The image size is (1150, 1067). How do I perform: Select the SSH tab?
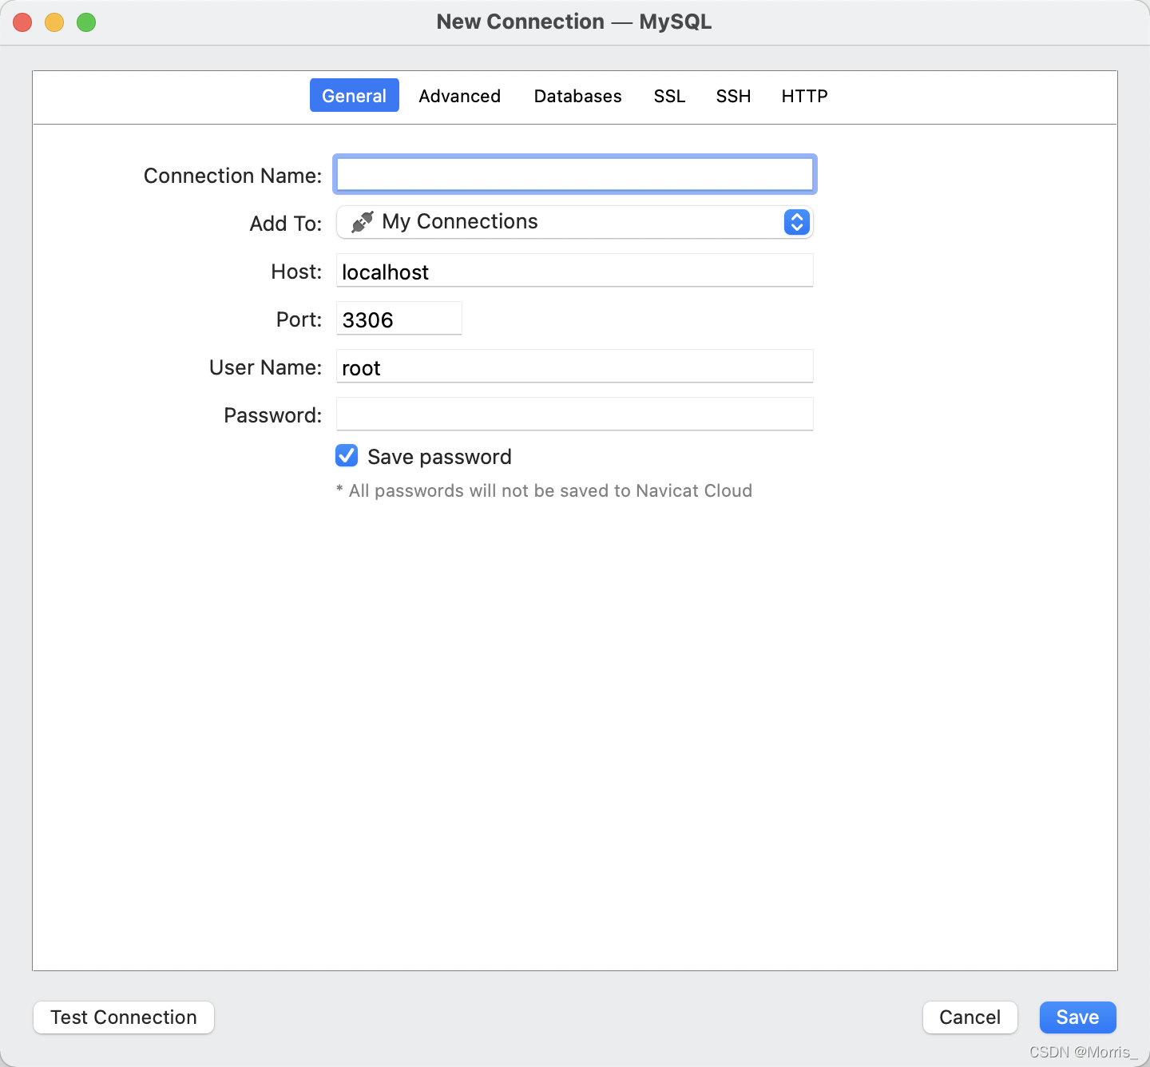pos(733,96)
